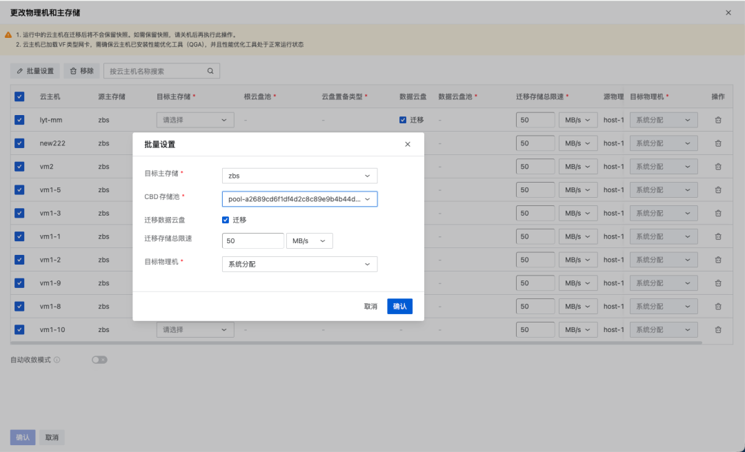Click the 取消 button in the dialog
This screenshot has width=745, height=452.
point(370,305)
